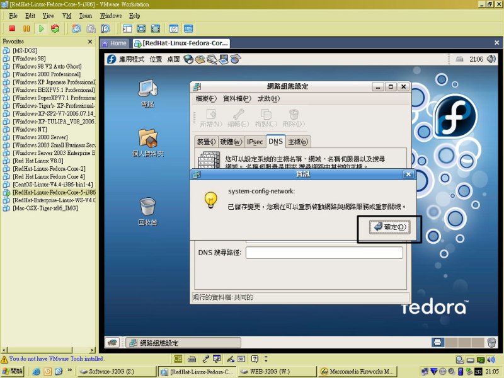504x378 pixels.
Task: Click the Favorites panel horizontal scrollbar
Action: pos(49,350)
